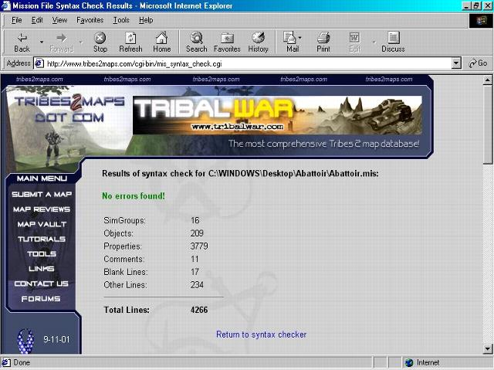Image resolution: width=494 pixels, height=370 pixels.
Task: Expand the Back button history arrow
Action: 42,42
